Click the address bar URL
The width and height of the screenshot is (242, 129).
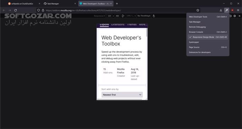(x=83, y=10)
